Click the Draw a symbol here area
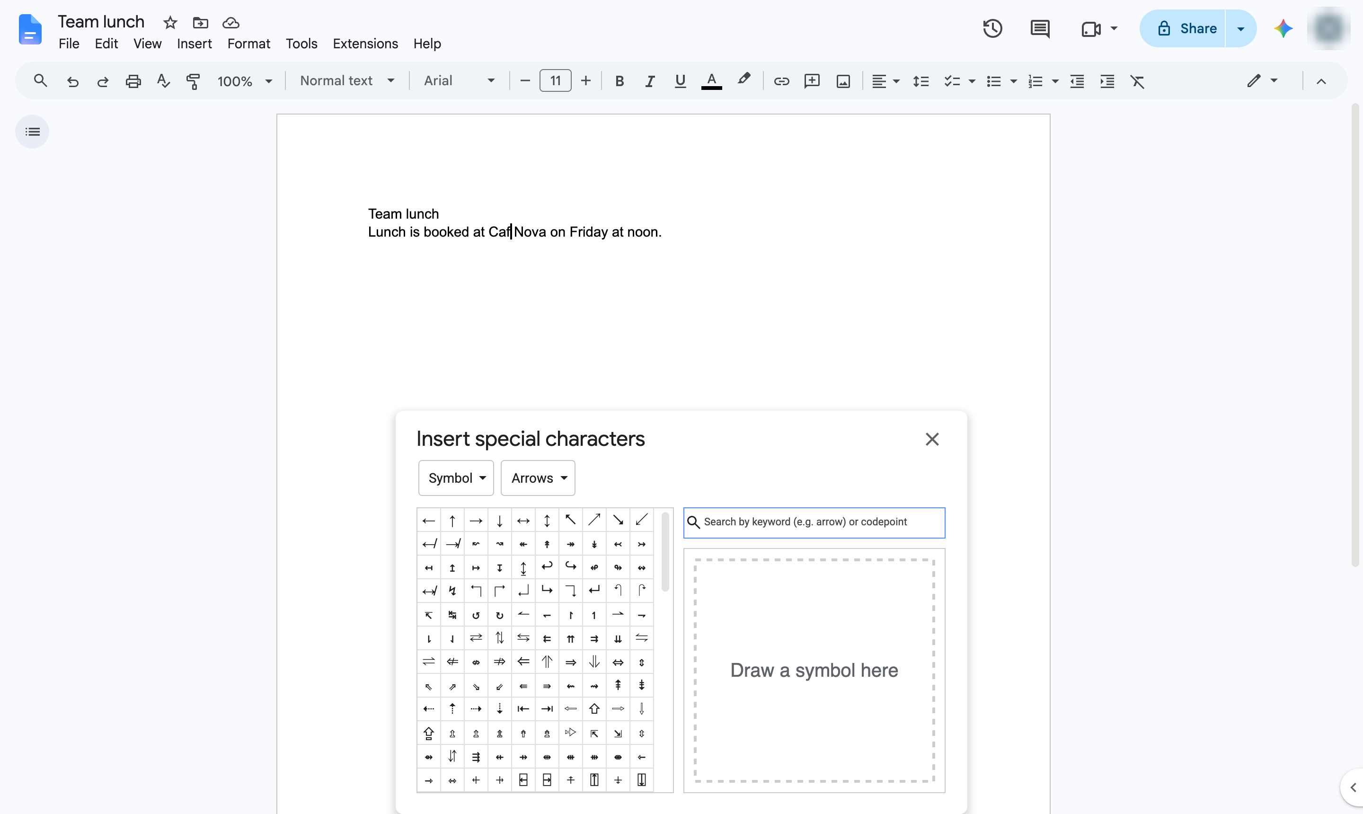 tap(814, 670)
